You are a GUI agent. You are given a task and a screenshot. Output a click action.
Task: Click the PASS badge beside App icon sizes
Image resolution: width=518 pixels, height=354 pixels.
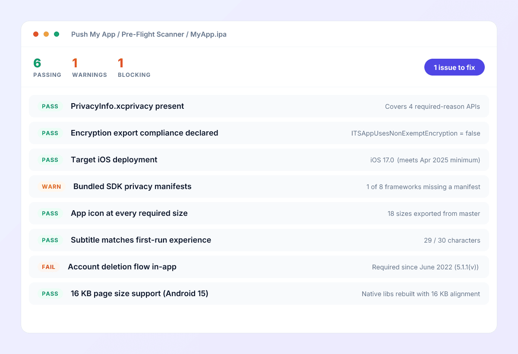(x=50, y=213)
